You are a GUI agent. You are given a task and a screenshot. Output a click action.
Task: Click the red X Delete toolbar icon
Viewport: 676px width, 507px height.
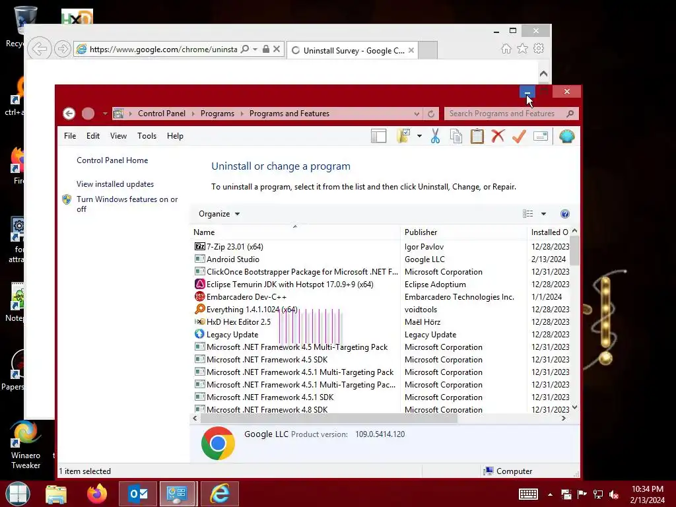click(498, 136)
